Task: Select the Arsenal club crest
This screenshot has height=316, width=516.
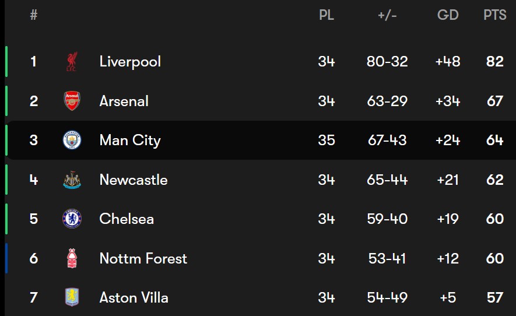Action: (72, 101)
